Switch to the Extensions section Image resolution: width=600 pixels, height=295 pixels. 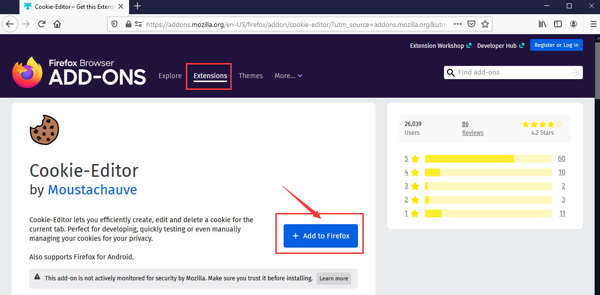(210, 76)
